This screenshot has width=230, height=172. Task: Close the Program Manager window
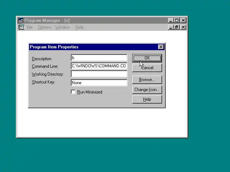point(183,20)
